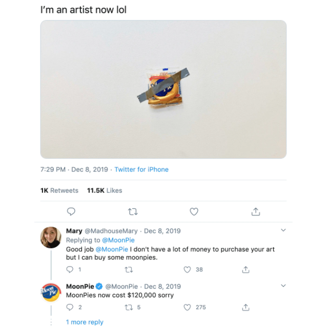
Task: Reply to the main MoonPie tweet
Action: 71,211
